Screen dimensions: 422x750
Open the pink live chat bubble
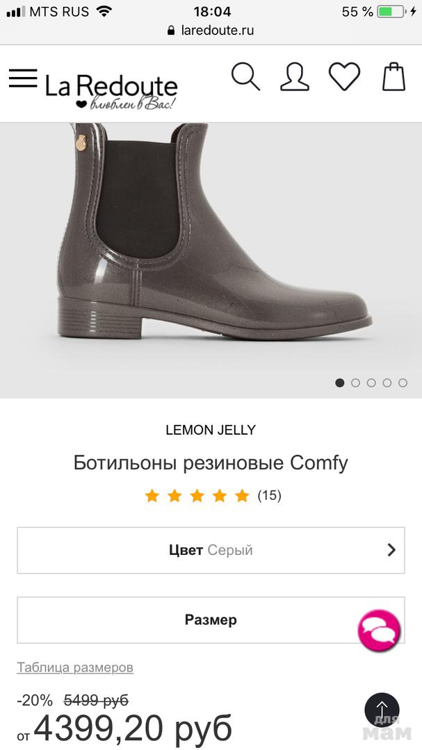tap(379, 630)
